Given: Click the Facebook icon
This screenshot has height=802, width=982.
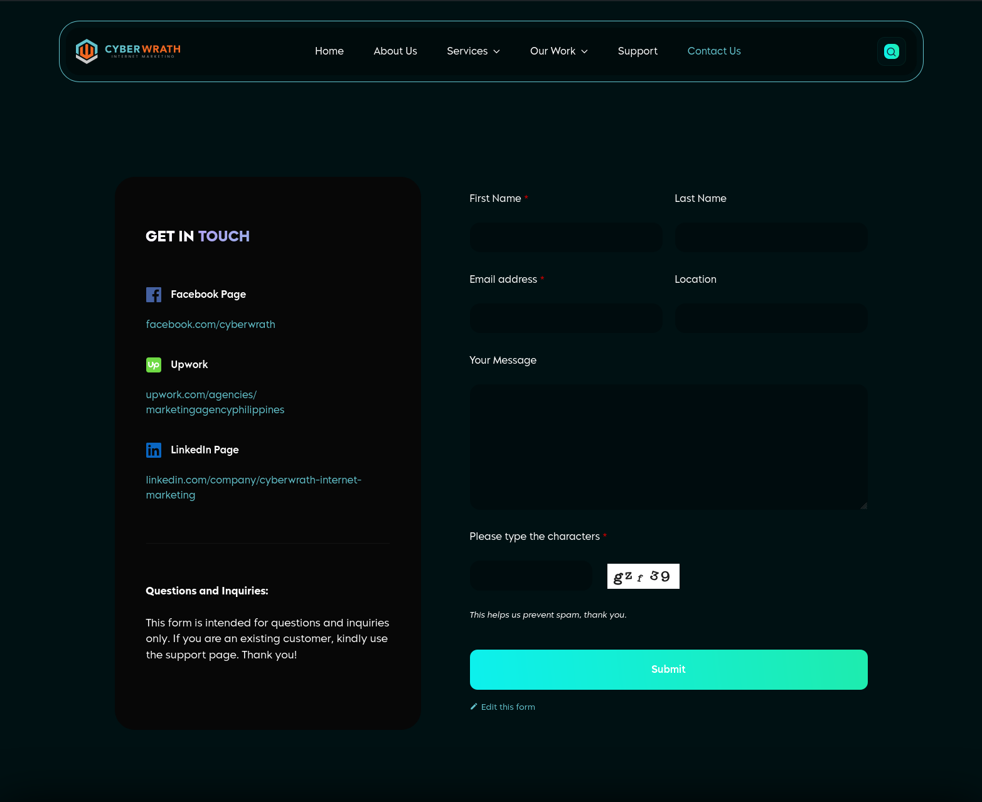Looking at the screenshot, I should [154, 295].
